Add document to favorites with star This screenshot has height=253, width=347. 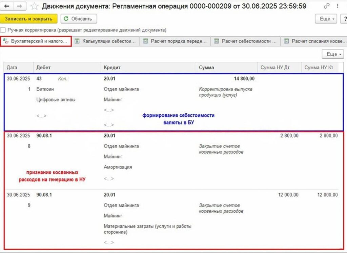34,6
